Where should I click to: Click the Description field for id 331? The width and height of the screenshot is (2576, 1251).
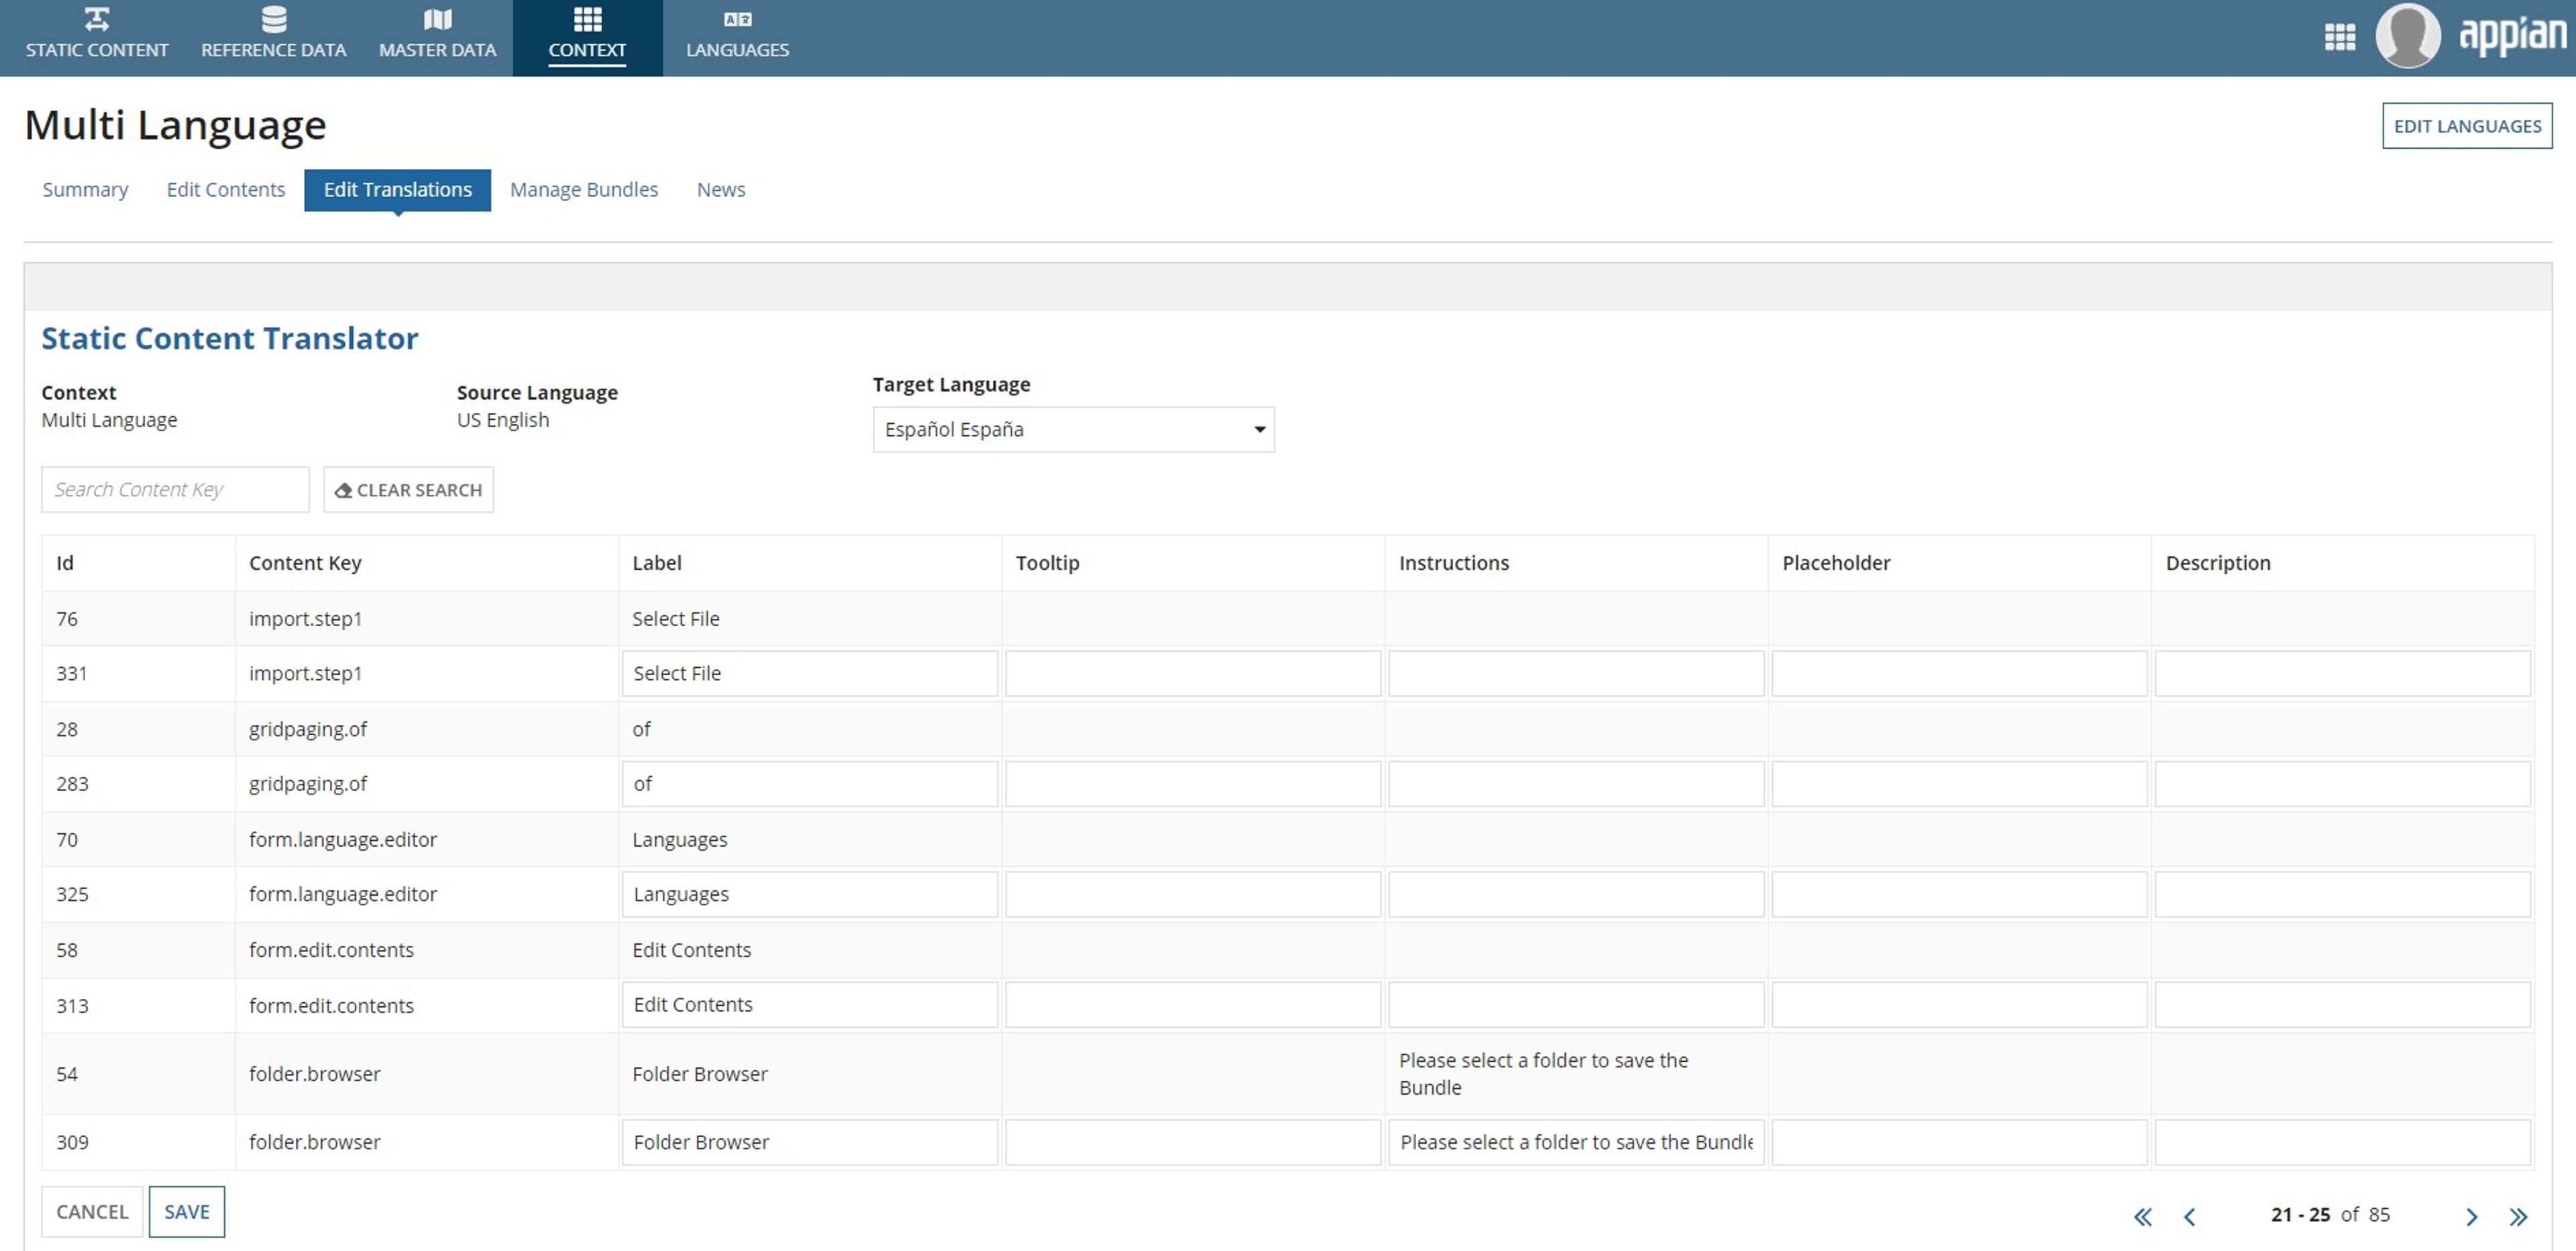click(x=2343, y=674)
